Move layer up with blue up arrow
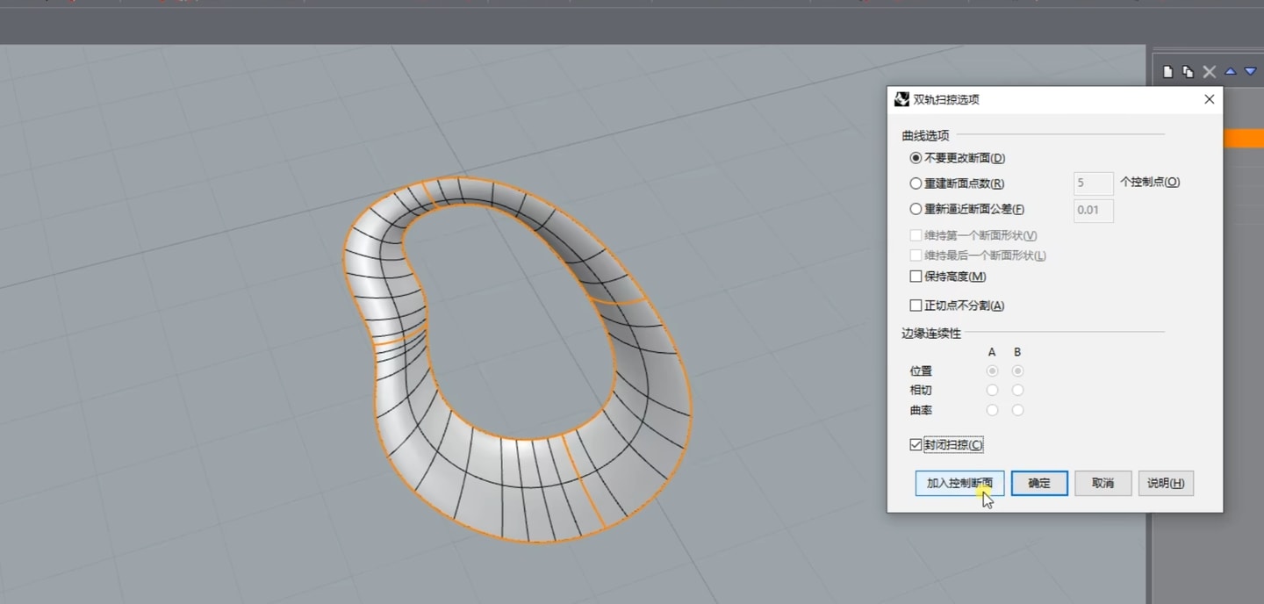The image size is (1264, 604). tap(1231, 72)
